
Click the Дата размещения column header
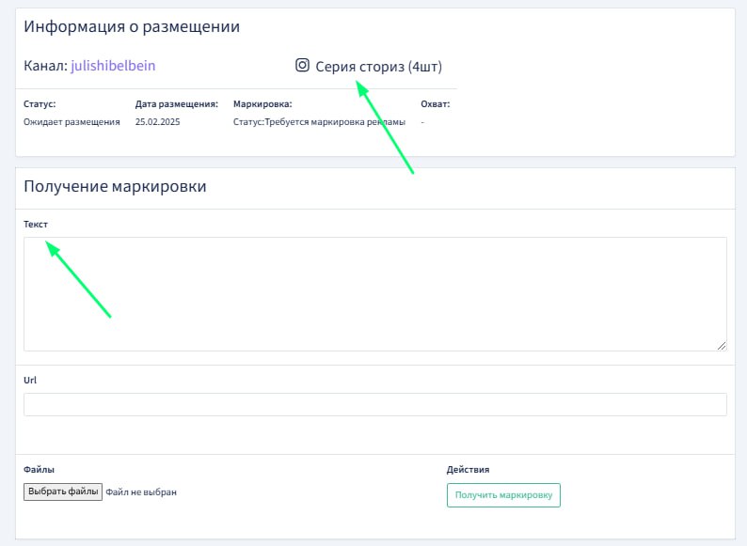(x=177, y=104)
